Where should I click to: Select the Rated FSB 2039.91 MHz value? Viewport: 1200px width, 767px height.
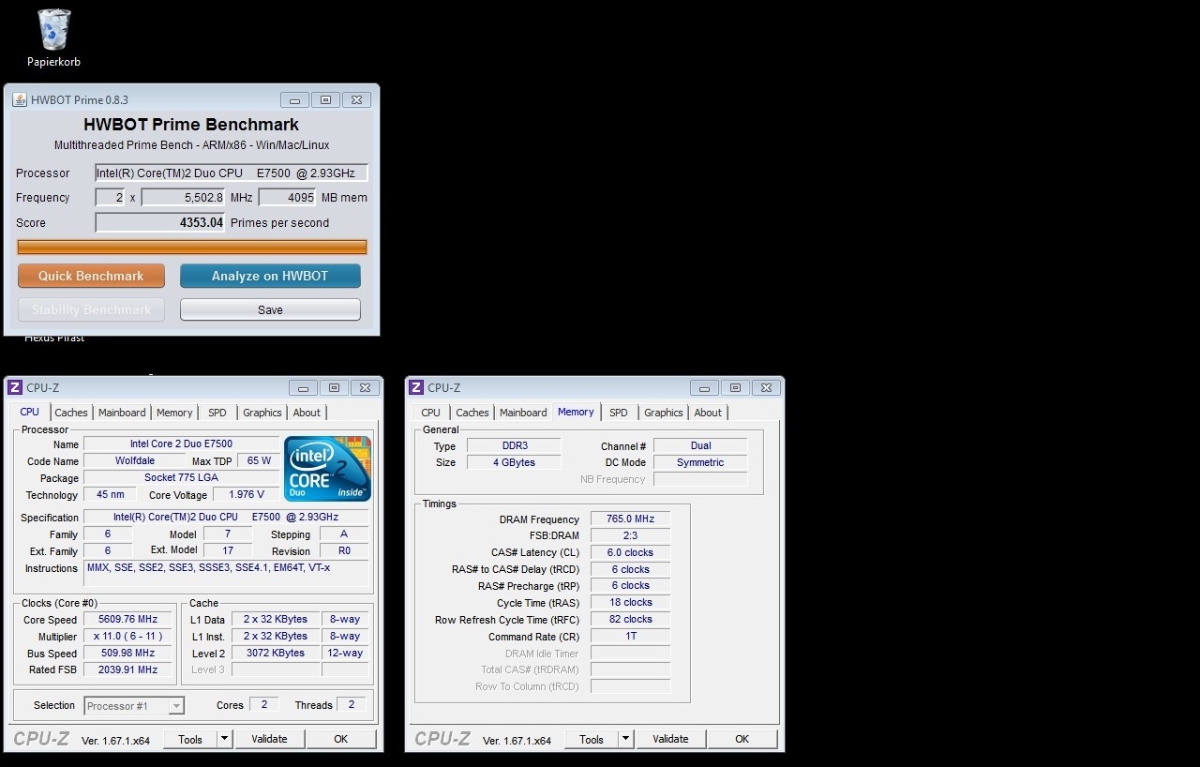pos(127,669)
